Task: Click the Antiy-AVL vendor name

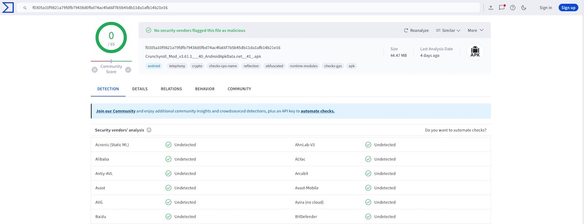Action: coord(104,173)
